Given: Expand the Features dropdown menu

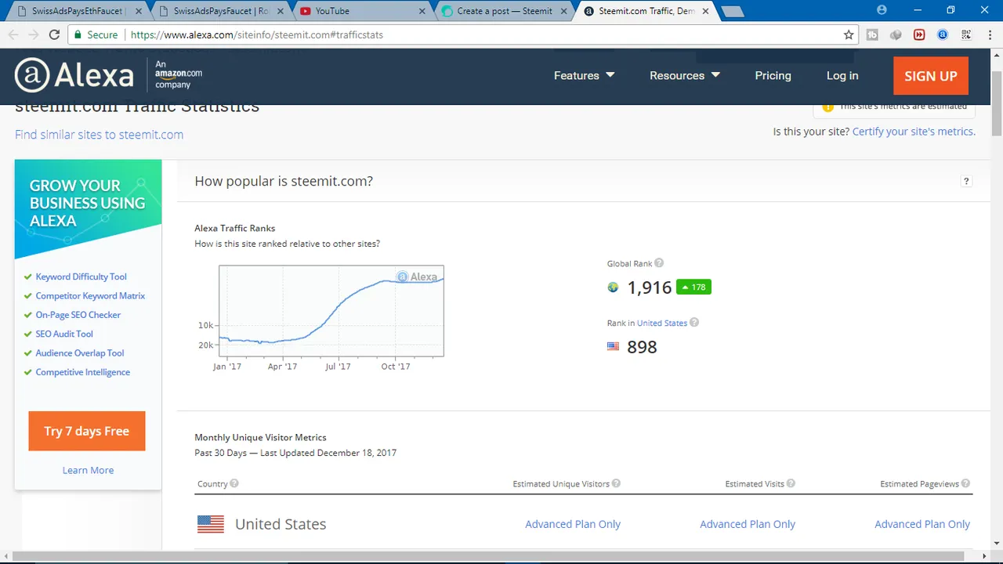Looking at the screenshot, I should click(584, 75).
